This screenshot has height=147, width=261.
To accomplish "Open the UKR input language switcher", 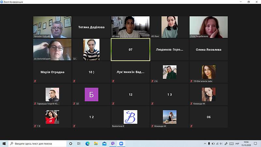I will pos(237,143).
